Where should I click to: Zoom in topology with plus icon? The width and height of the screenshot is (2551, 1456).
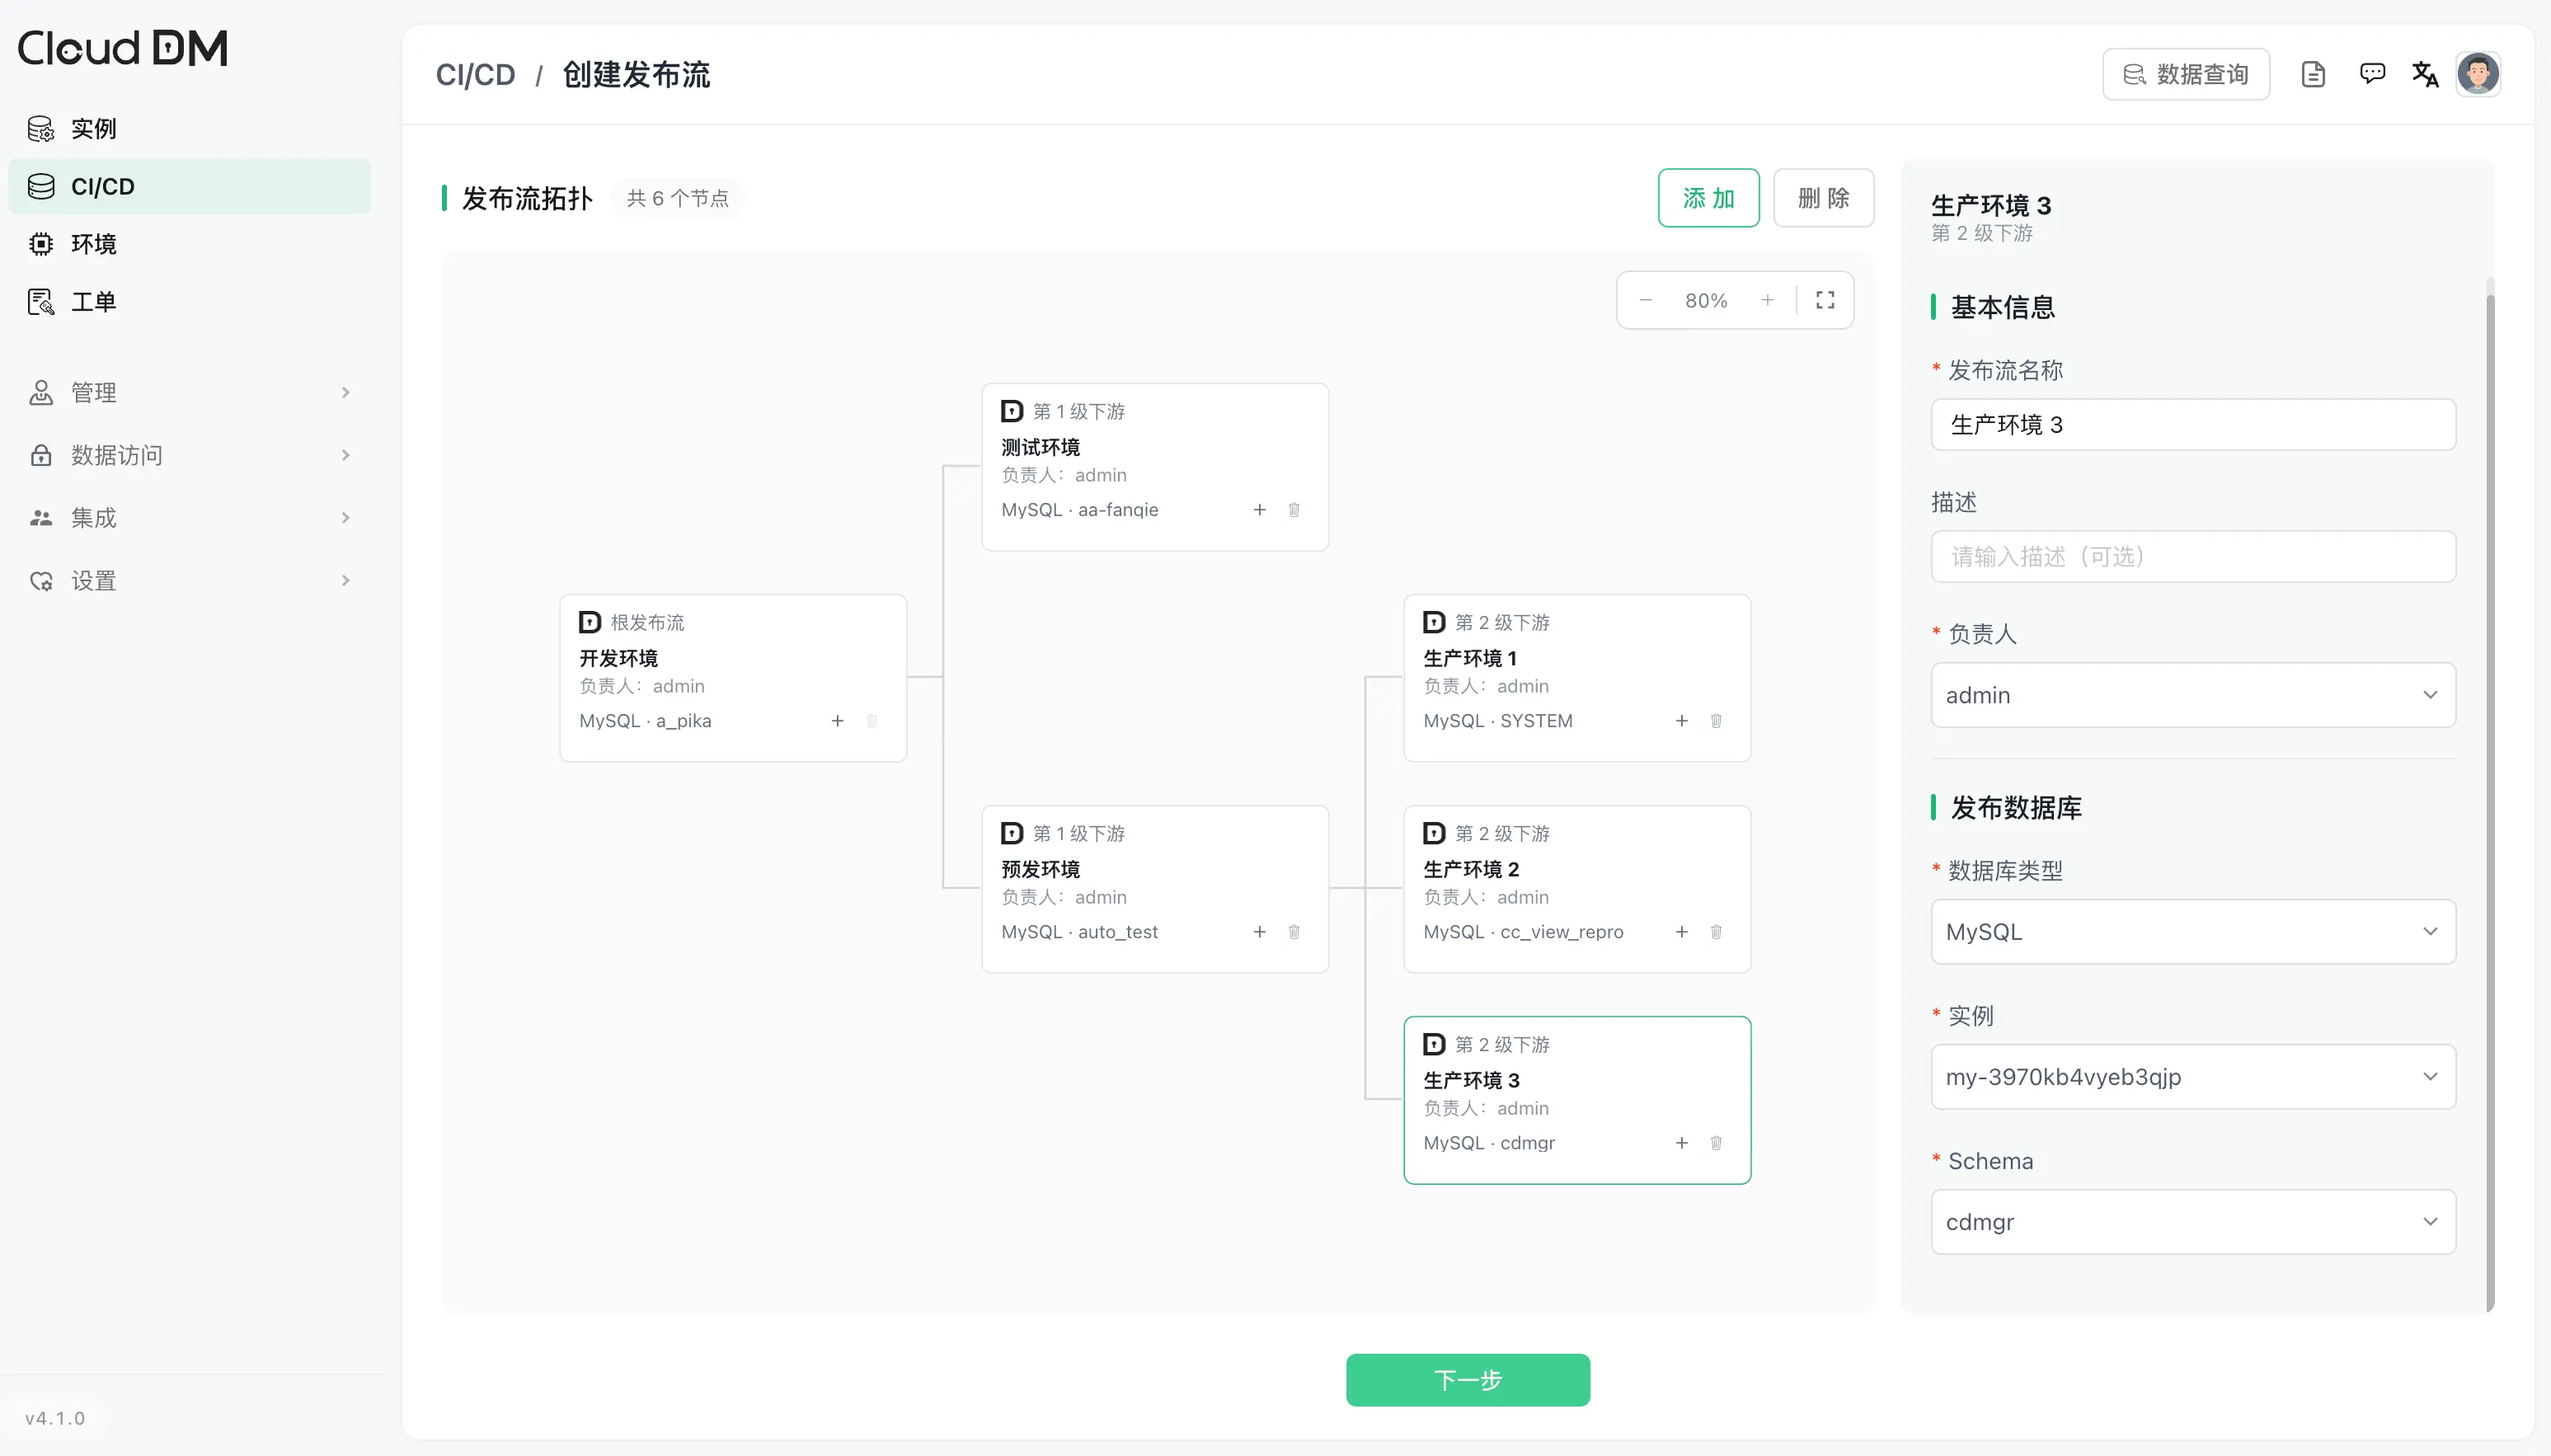pyautogui.click(x=1767, y=300)
